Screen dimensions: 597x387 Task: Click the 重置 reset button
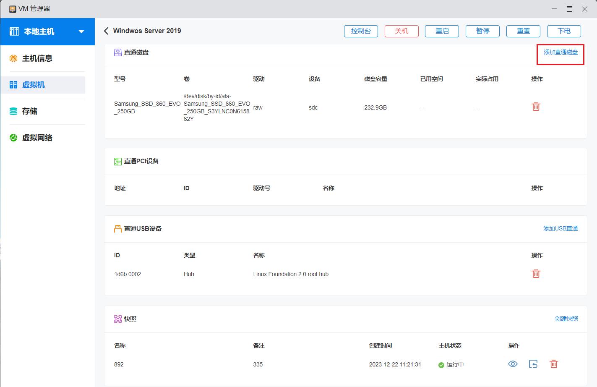(523, 31)
